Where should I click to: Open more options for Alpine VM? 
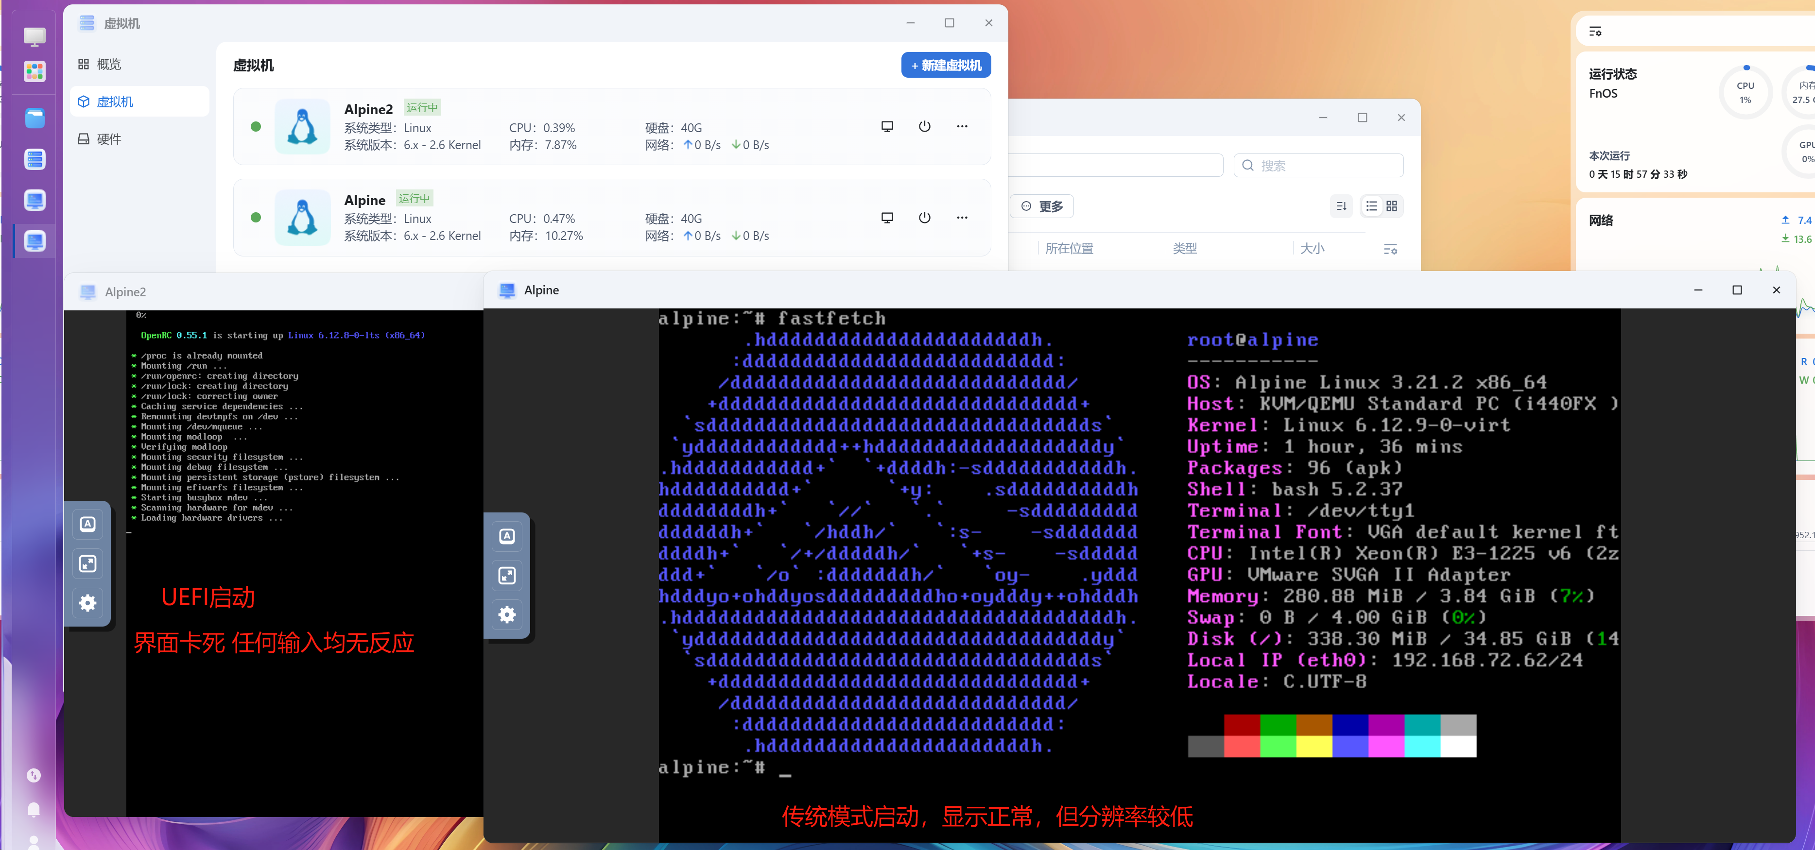(x=962, y=217)
